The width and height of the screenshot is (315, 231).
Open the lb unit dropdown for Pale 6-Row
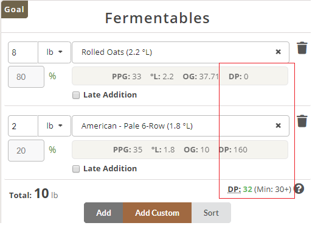(54, 126)
